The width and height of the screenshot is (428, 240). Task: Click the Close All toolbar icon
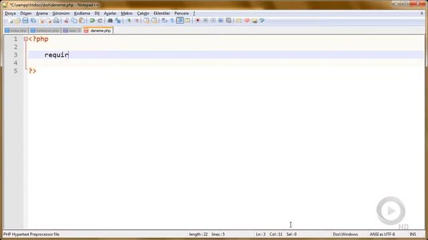pos(49,21)
